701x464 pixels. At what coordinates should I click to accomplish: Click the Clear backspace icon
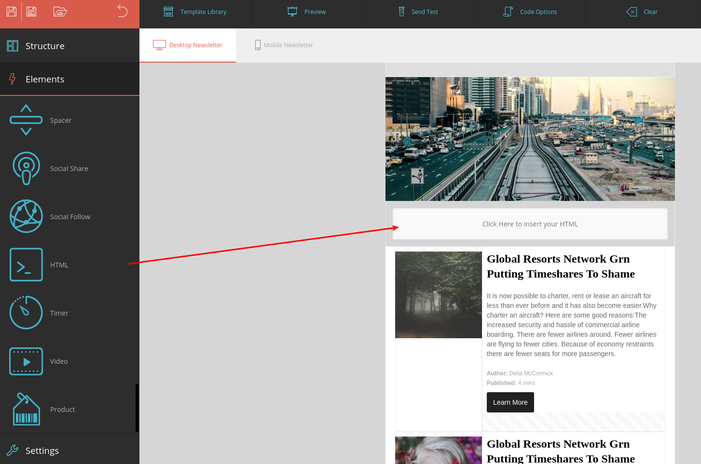point(632,12)
